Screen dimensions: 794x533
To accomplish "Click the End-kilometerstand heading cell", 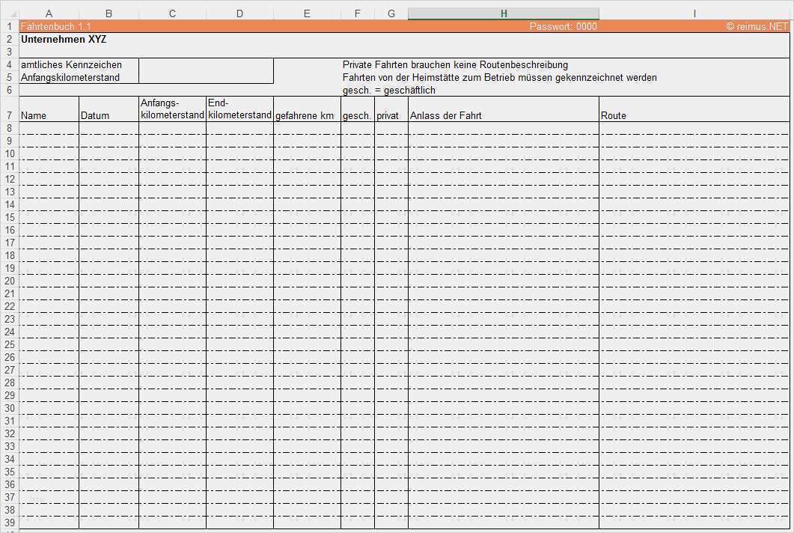I will [x=239, y=109].
